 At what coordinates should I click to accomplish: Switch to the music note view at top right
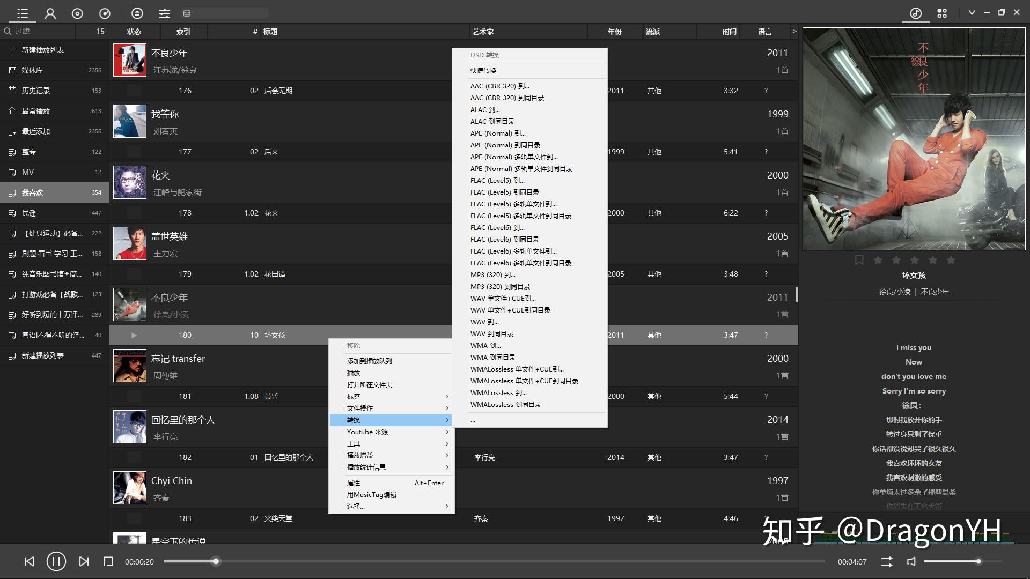point(915,13)
